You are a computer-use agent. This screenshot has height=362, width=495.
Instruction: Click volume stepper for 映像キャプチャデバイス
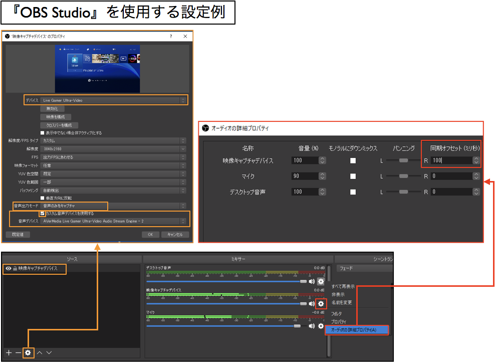pyautogui.click(x=322, y=160)
